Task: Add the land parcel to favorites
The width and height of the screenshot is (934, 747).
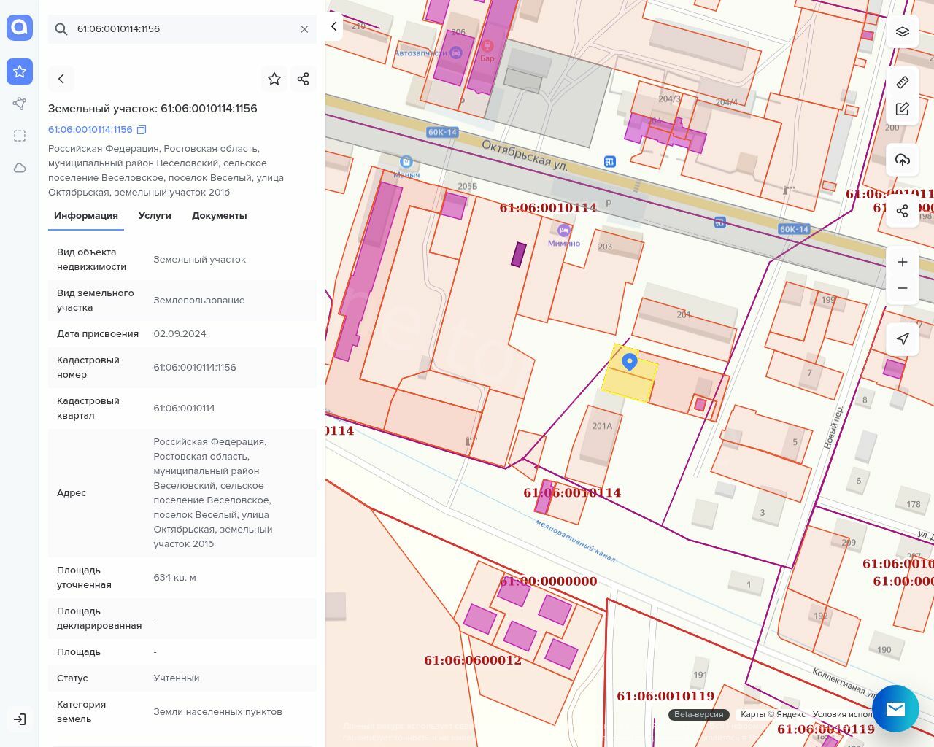Action: (x=274, y=79)
